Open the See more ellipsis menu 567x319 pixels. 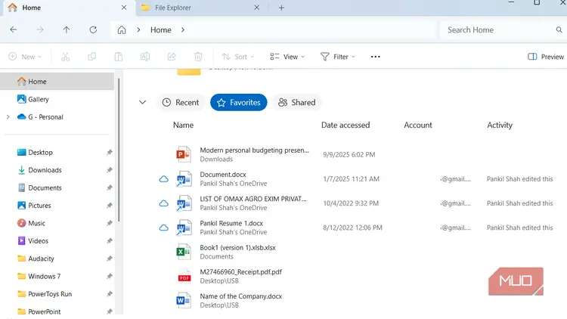pyautogui.click(x=375, y=57)
